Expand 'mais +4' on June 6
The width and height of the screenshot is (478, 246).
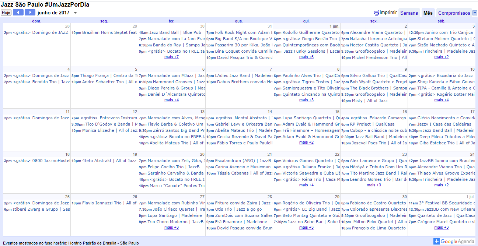pyautogui.click(x=171, y=100)
